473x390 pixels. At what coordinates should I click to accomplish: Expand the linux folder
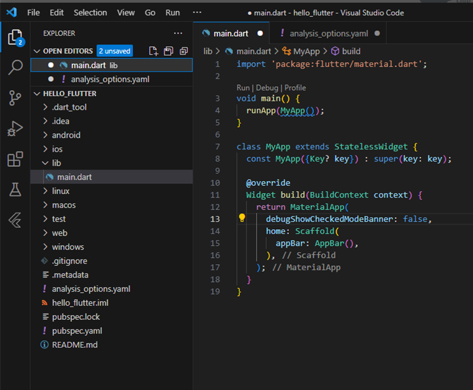[x=45, y=191]
